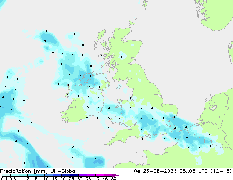Click the 0.5–1 mm legend swatch
The height and width of the screenshot is (180, 233).
point(15,175)
